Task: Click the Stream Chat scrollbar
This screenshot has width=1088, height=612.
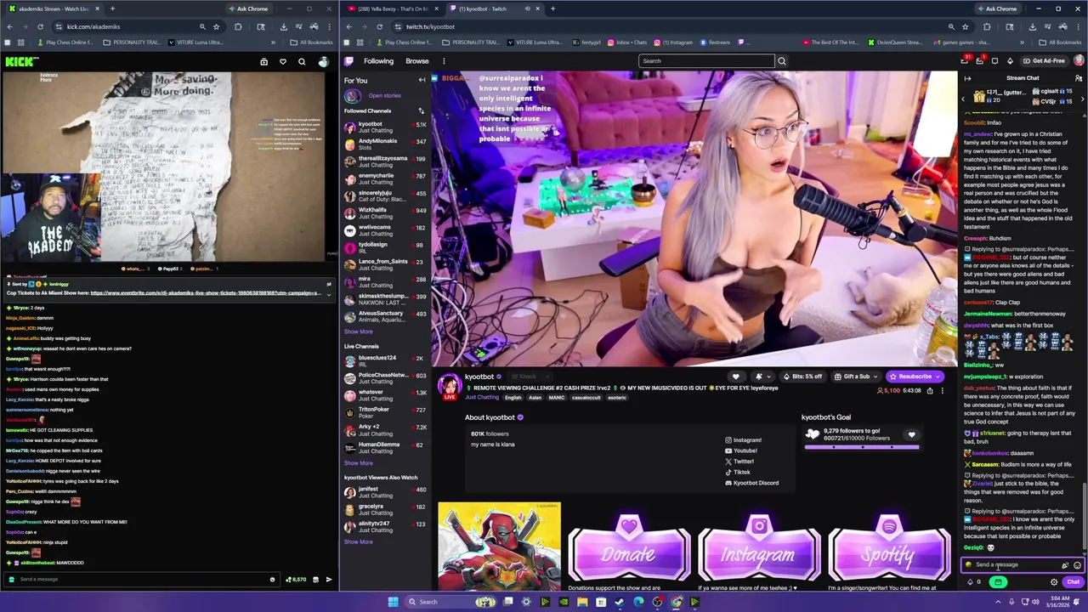Action: coord(1085,517)
